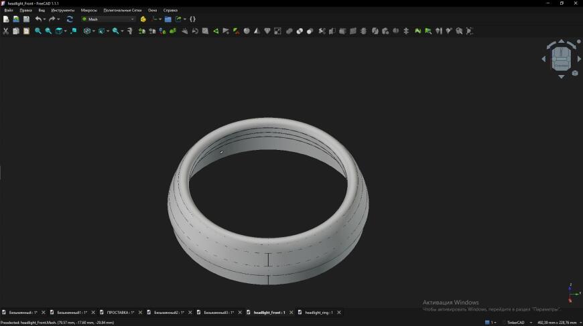Rotate view down with navigation cube arrow
583x326 pixels.
562,76
